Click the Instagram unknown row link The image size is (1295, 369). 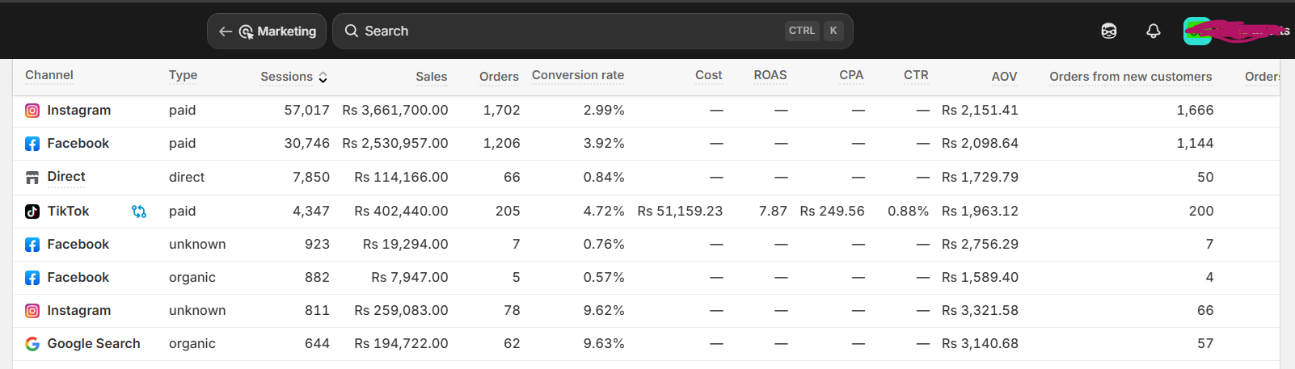click(x=79, y=311)
